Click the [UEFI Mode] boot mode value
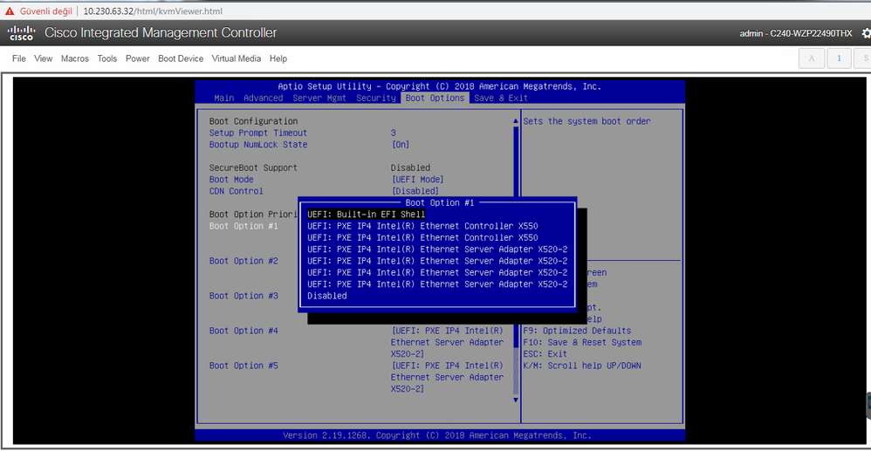Viewport: 871px width, 451px height. pos(418,180)
